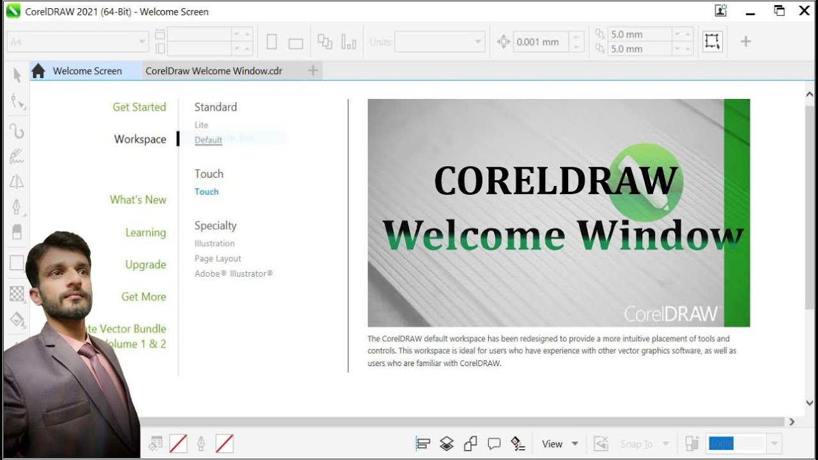Choose the Freehand curve tool
Image resolution: width=818 pixels, height=460 pixels.
17,131
